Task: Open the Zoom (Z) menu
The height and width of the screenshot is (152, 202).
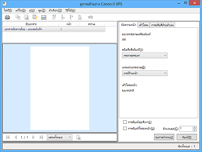Action: (x=42, y=10)
